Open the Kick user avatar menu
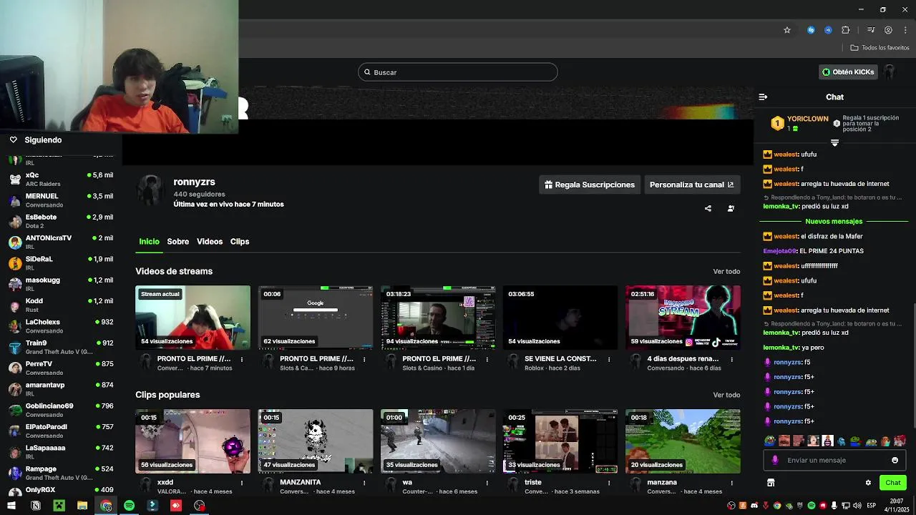Viewport: 916px width, 515px height. (x=890, y=72)
